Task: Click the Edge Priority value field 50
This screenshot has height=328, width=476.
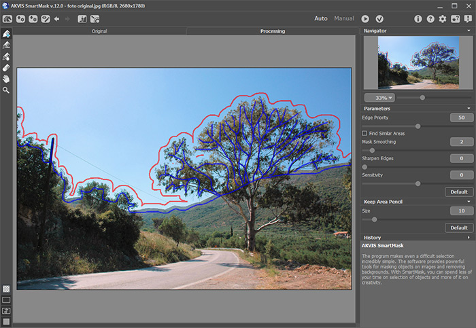Action: click(x=462, y=117)
